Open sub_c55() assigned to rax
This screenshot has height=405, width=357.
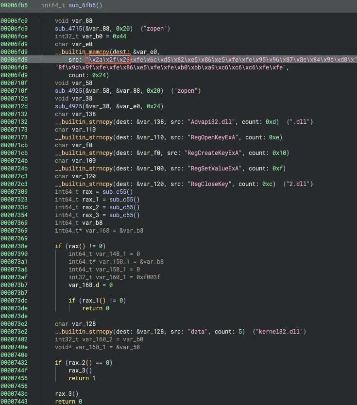[x=118, y=192]
